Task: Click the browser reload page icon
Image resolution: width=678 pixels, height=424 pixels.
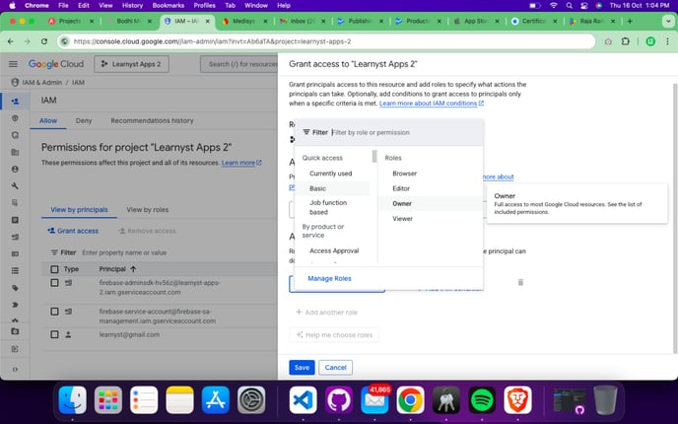Action: (x=48, y=40)
